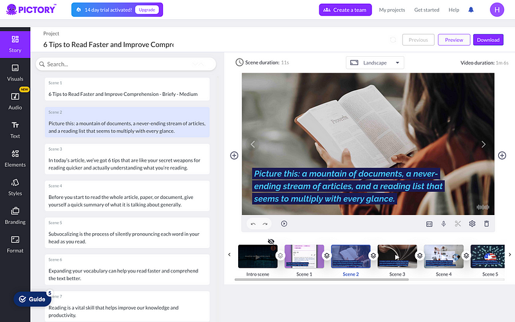Open the Story panel in the sidebar

coord(15,44)
